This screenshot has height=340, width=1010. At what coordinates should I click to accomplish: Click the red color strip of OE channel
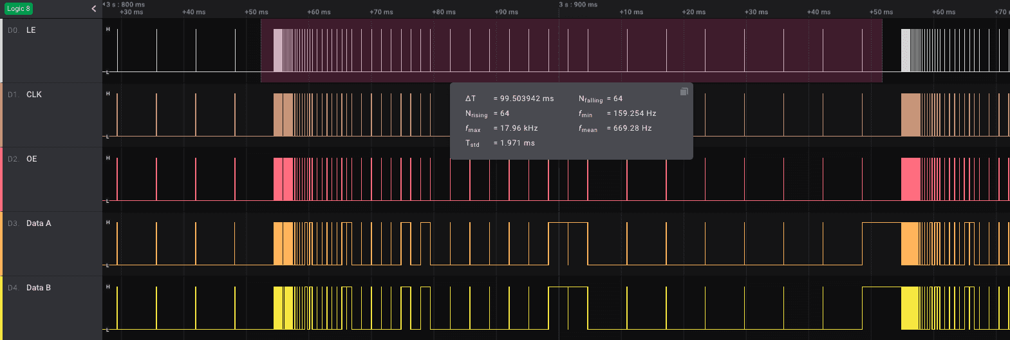[1, 179]
